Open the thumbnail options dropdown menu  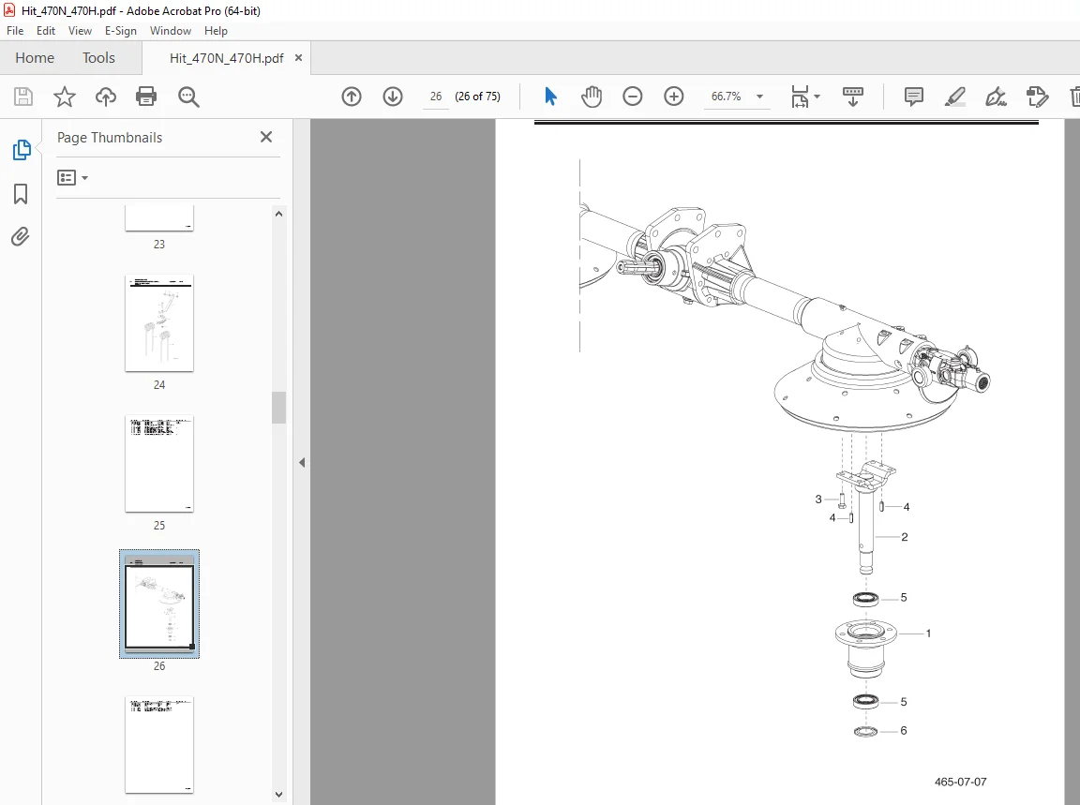[73, 178]
